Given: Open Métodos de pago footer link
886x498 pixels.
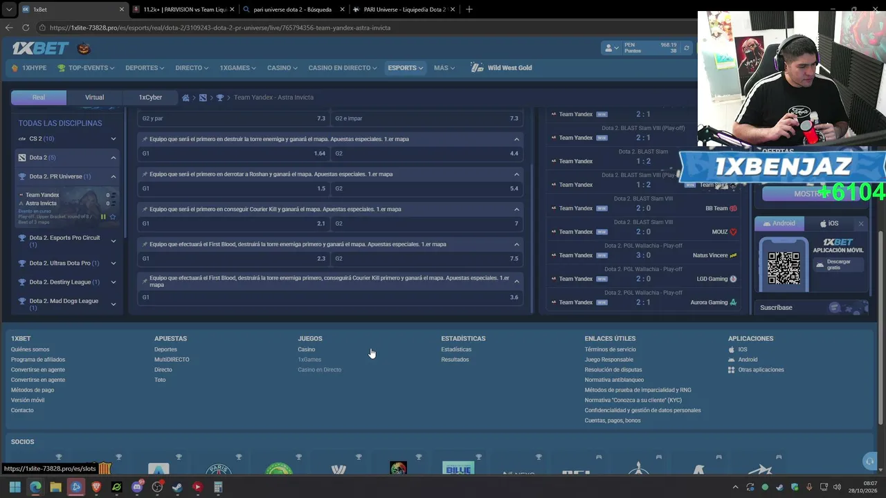Looking at the screenshot, I should 33,390.
